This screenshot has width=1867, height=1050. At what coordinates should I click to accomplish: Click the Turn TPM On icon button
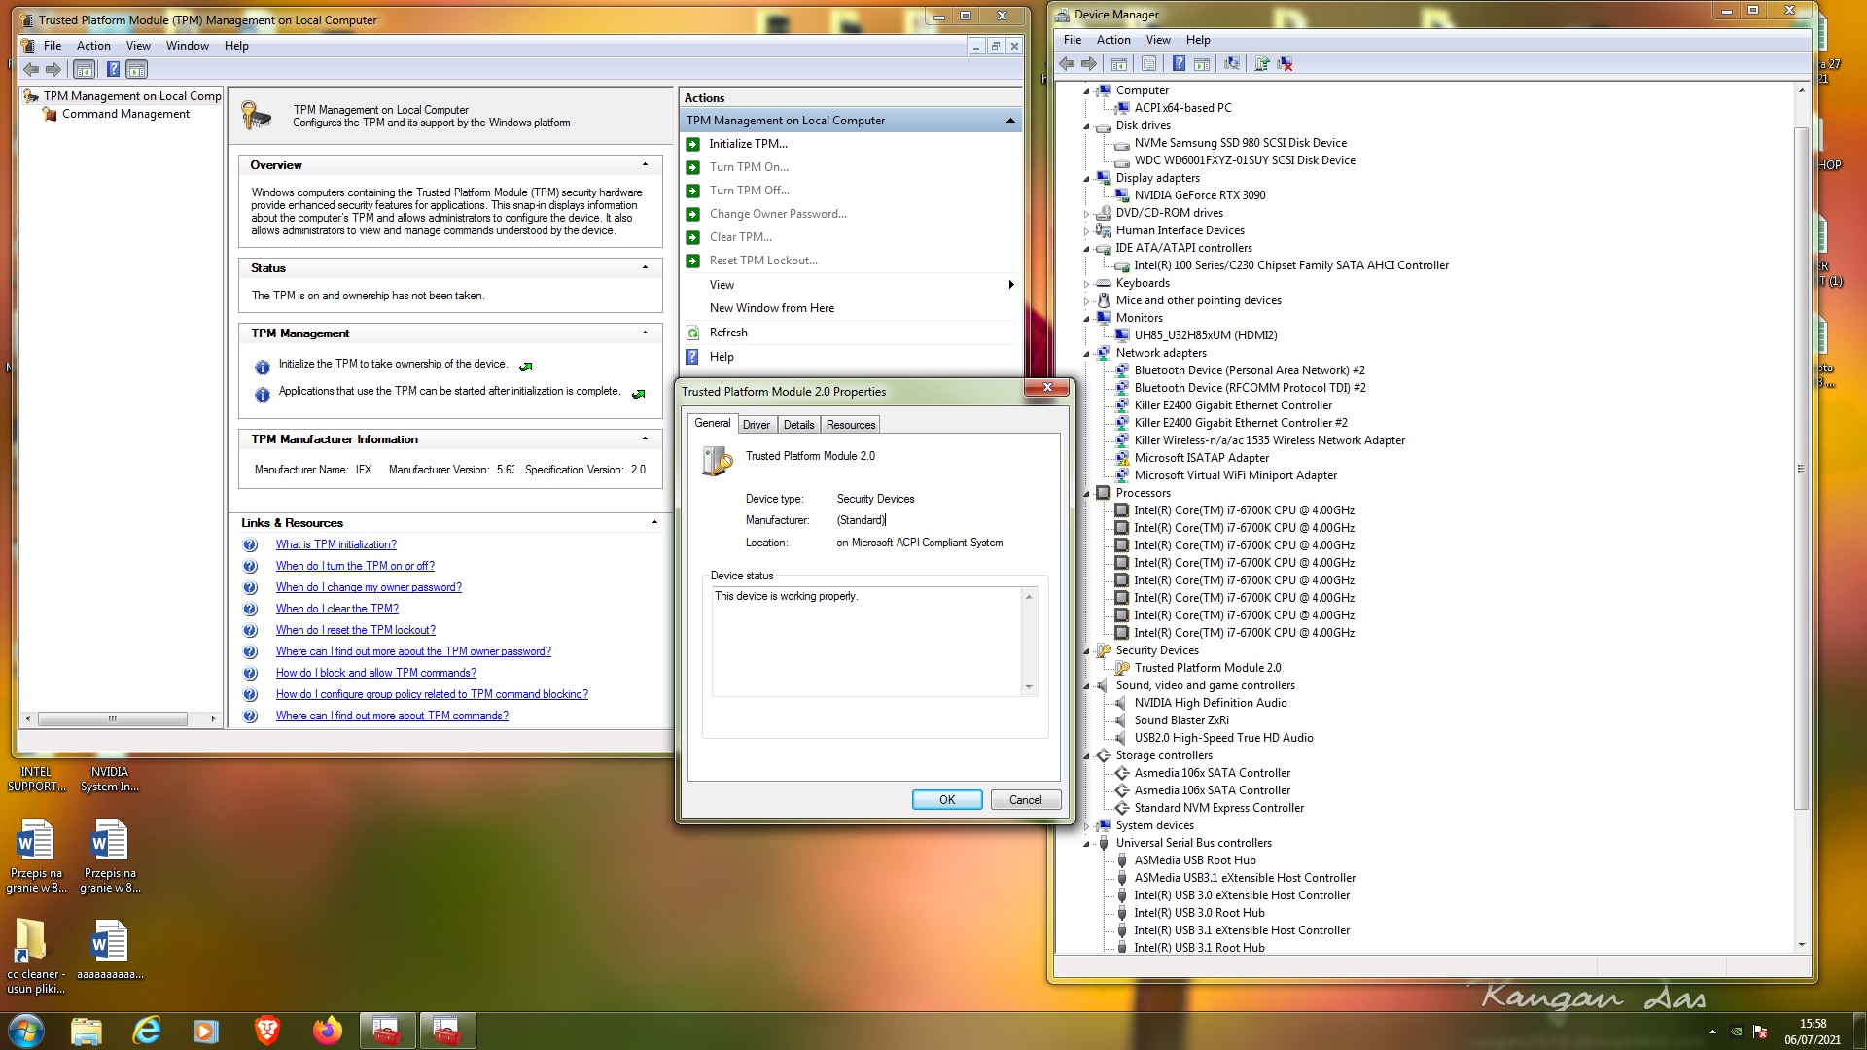[x=693, y=166]
